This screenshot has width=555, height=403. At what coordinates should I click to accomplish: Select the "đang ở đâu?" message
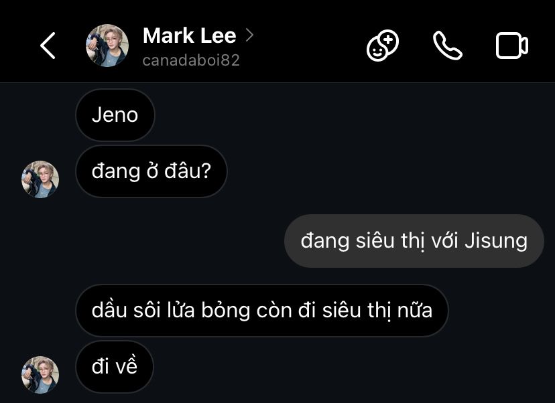point(151,171)
